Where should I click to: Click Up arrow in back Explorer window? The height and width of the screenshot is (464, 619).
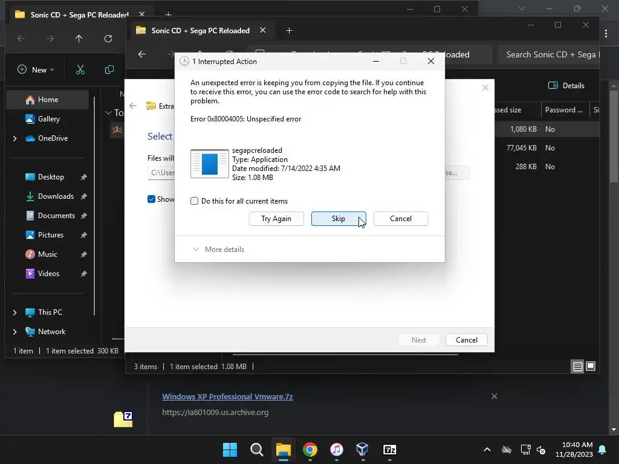[x=79, y=39]
